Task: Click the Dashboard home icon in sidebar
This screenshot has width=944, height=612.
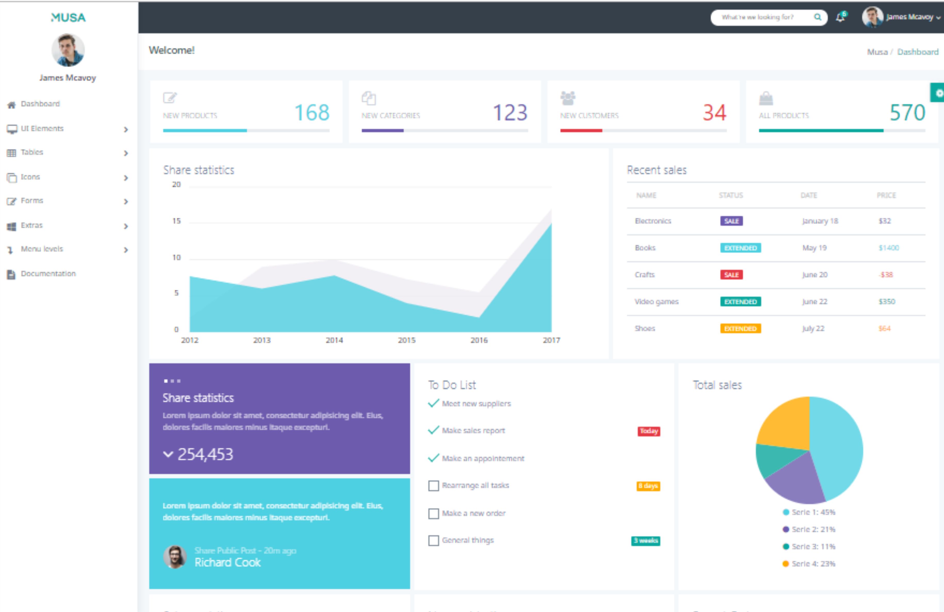Action: tap(12, 105)
